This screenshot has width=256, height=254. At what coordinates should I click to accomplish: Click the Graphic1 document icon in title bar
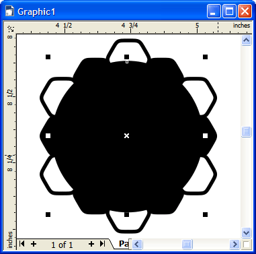coord(9,11)
